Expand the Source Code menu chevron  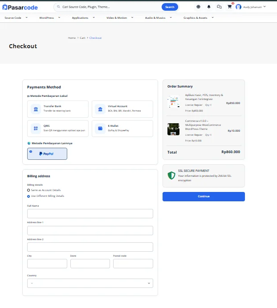(x=26, y=17)
